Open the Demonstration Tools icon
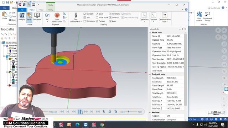This screenshot has height=128, width=228. click(x=165, y=15)
